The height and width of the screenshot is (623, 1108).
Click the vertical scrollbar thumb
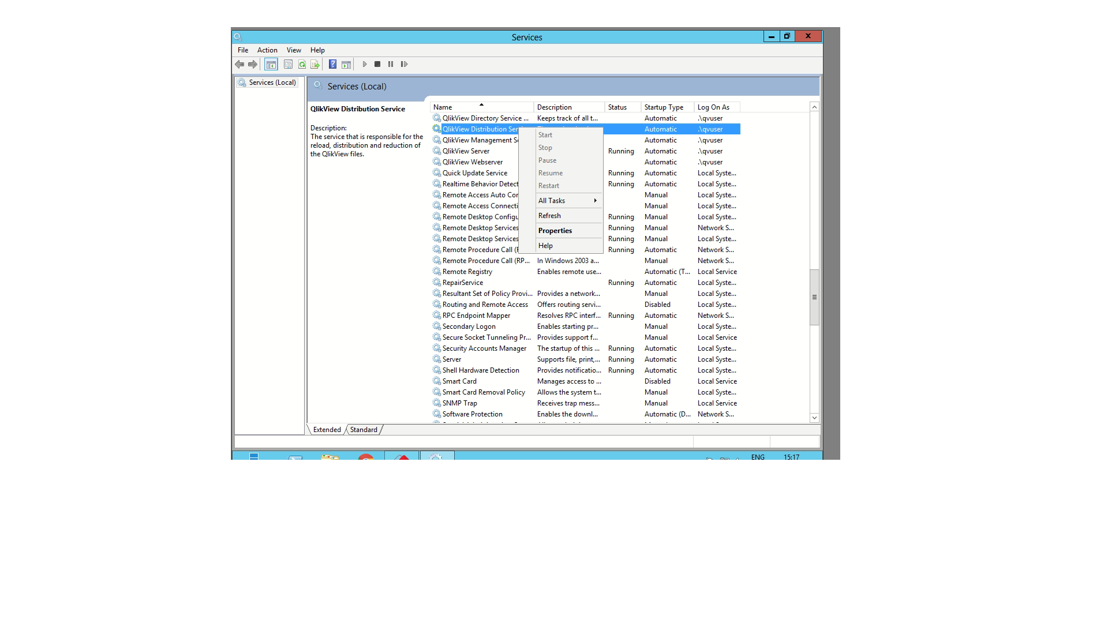pos(814,297)
